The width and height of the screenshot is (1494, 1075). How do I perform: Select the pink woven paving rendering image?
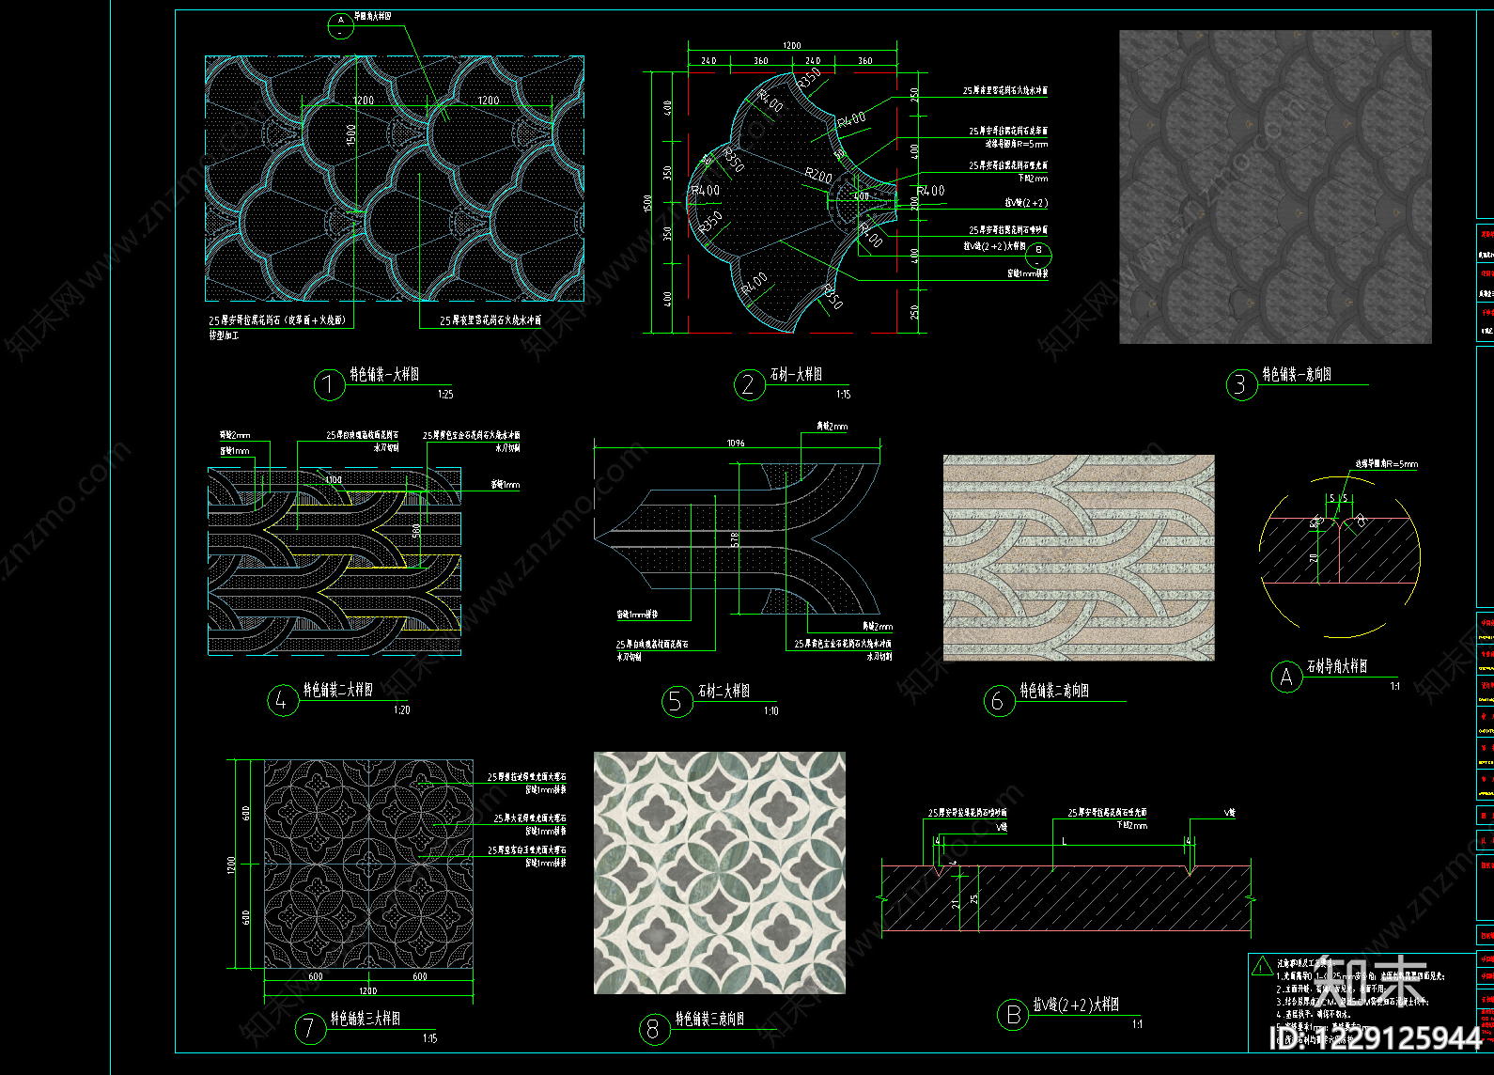click(1079, 558)
